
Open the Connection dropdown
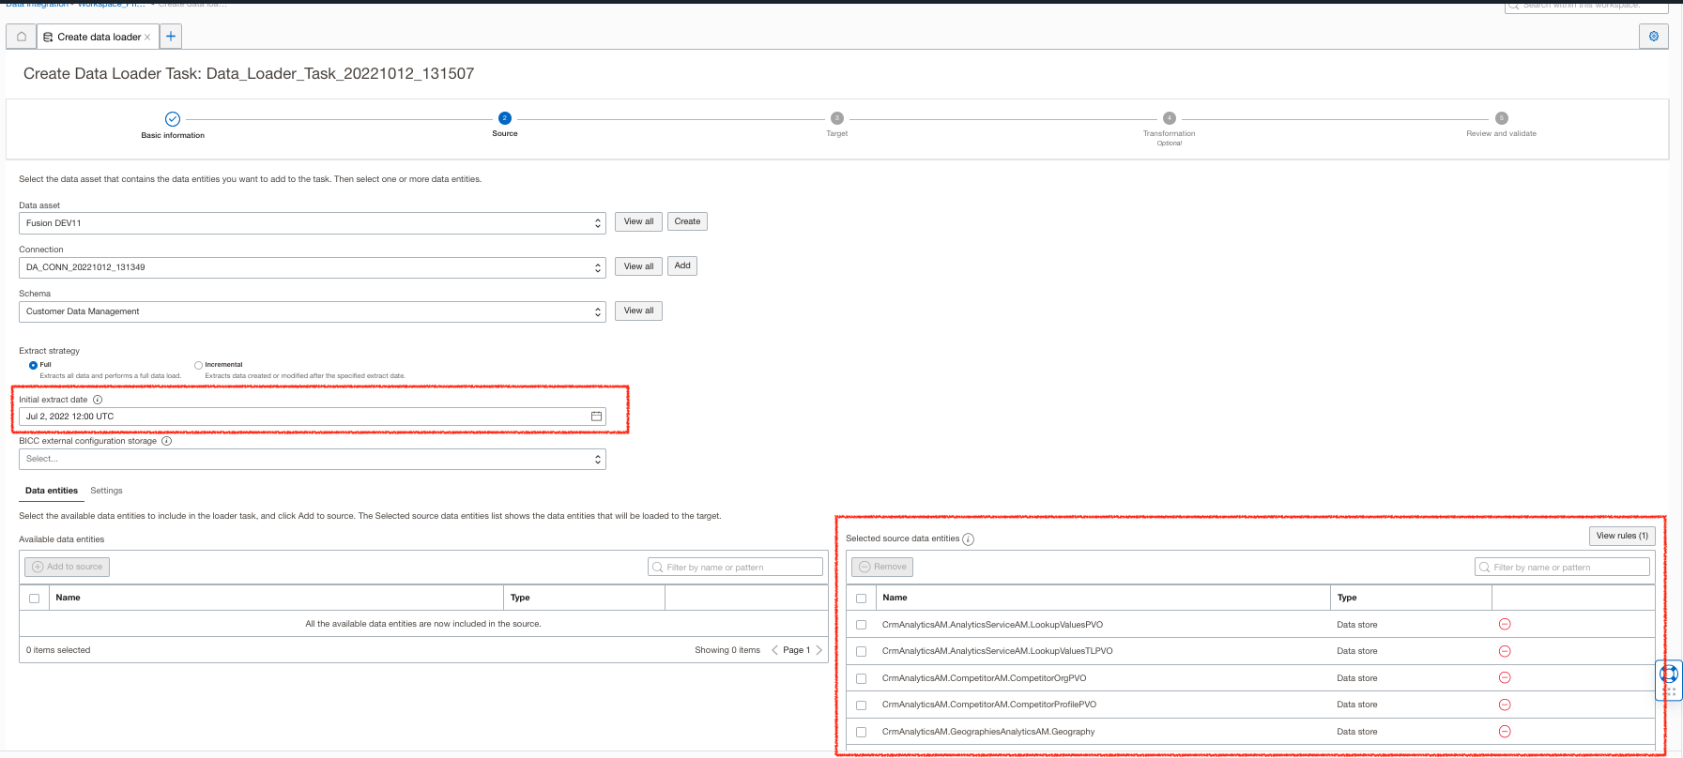[x=313, y=267]
